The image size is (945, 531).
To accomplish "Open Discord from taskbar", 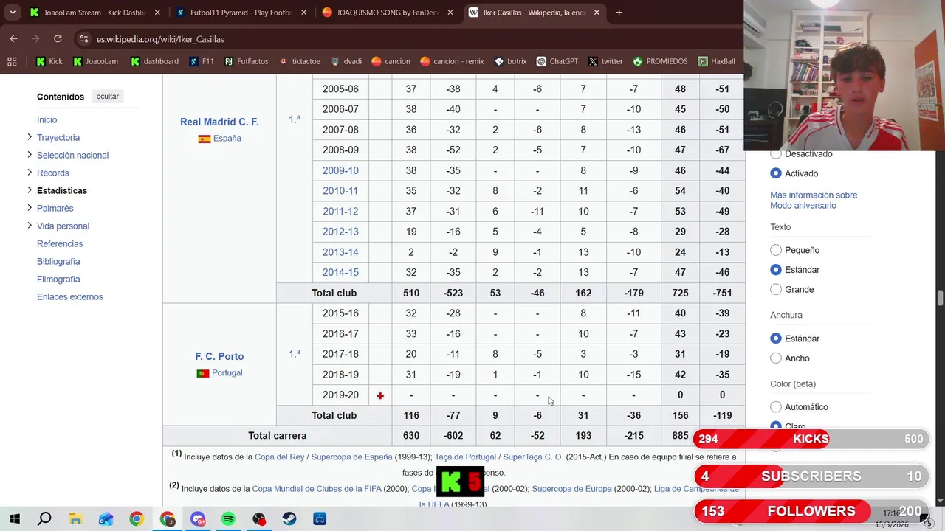I will pyautogui.click(x=198, y=518).
